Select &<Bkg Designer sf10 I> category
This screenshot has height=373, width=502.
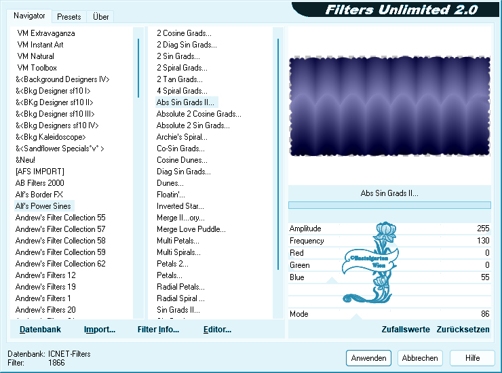[53, 91]
